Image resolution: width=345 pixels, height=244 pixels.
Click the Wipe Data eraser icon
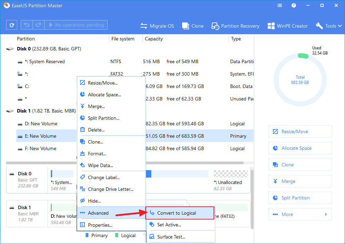click(82, 165)
